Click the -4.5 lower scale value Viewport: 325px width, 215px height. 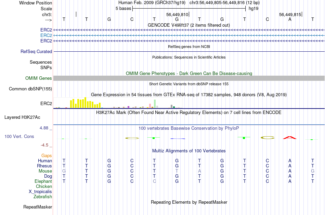pos(44,145)
